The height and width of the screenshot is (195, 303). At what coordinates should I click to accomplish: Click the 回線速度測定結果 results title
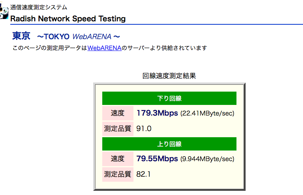pyautogui.click(x=169, y=76)
